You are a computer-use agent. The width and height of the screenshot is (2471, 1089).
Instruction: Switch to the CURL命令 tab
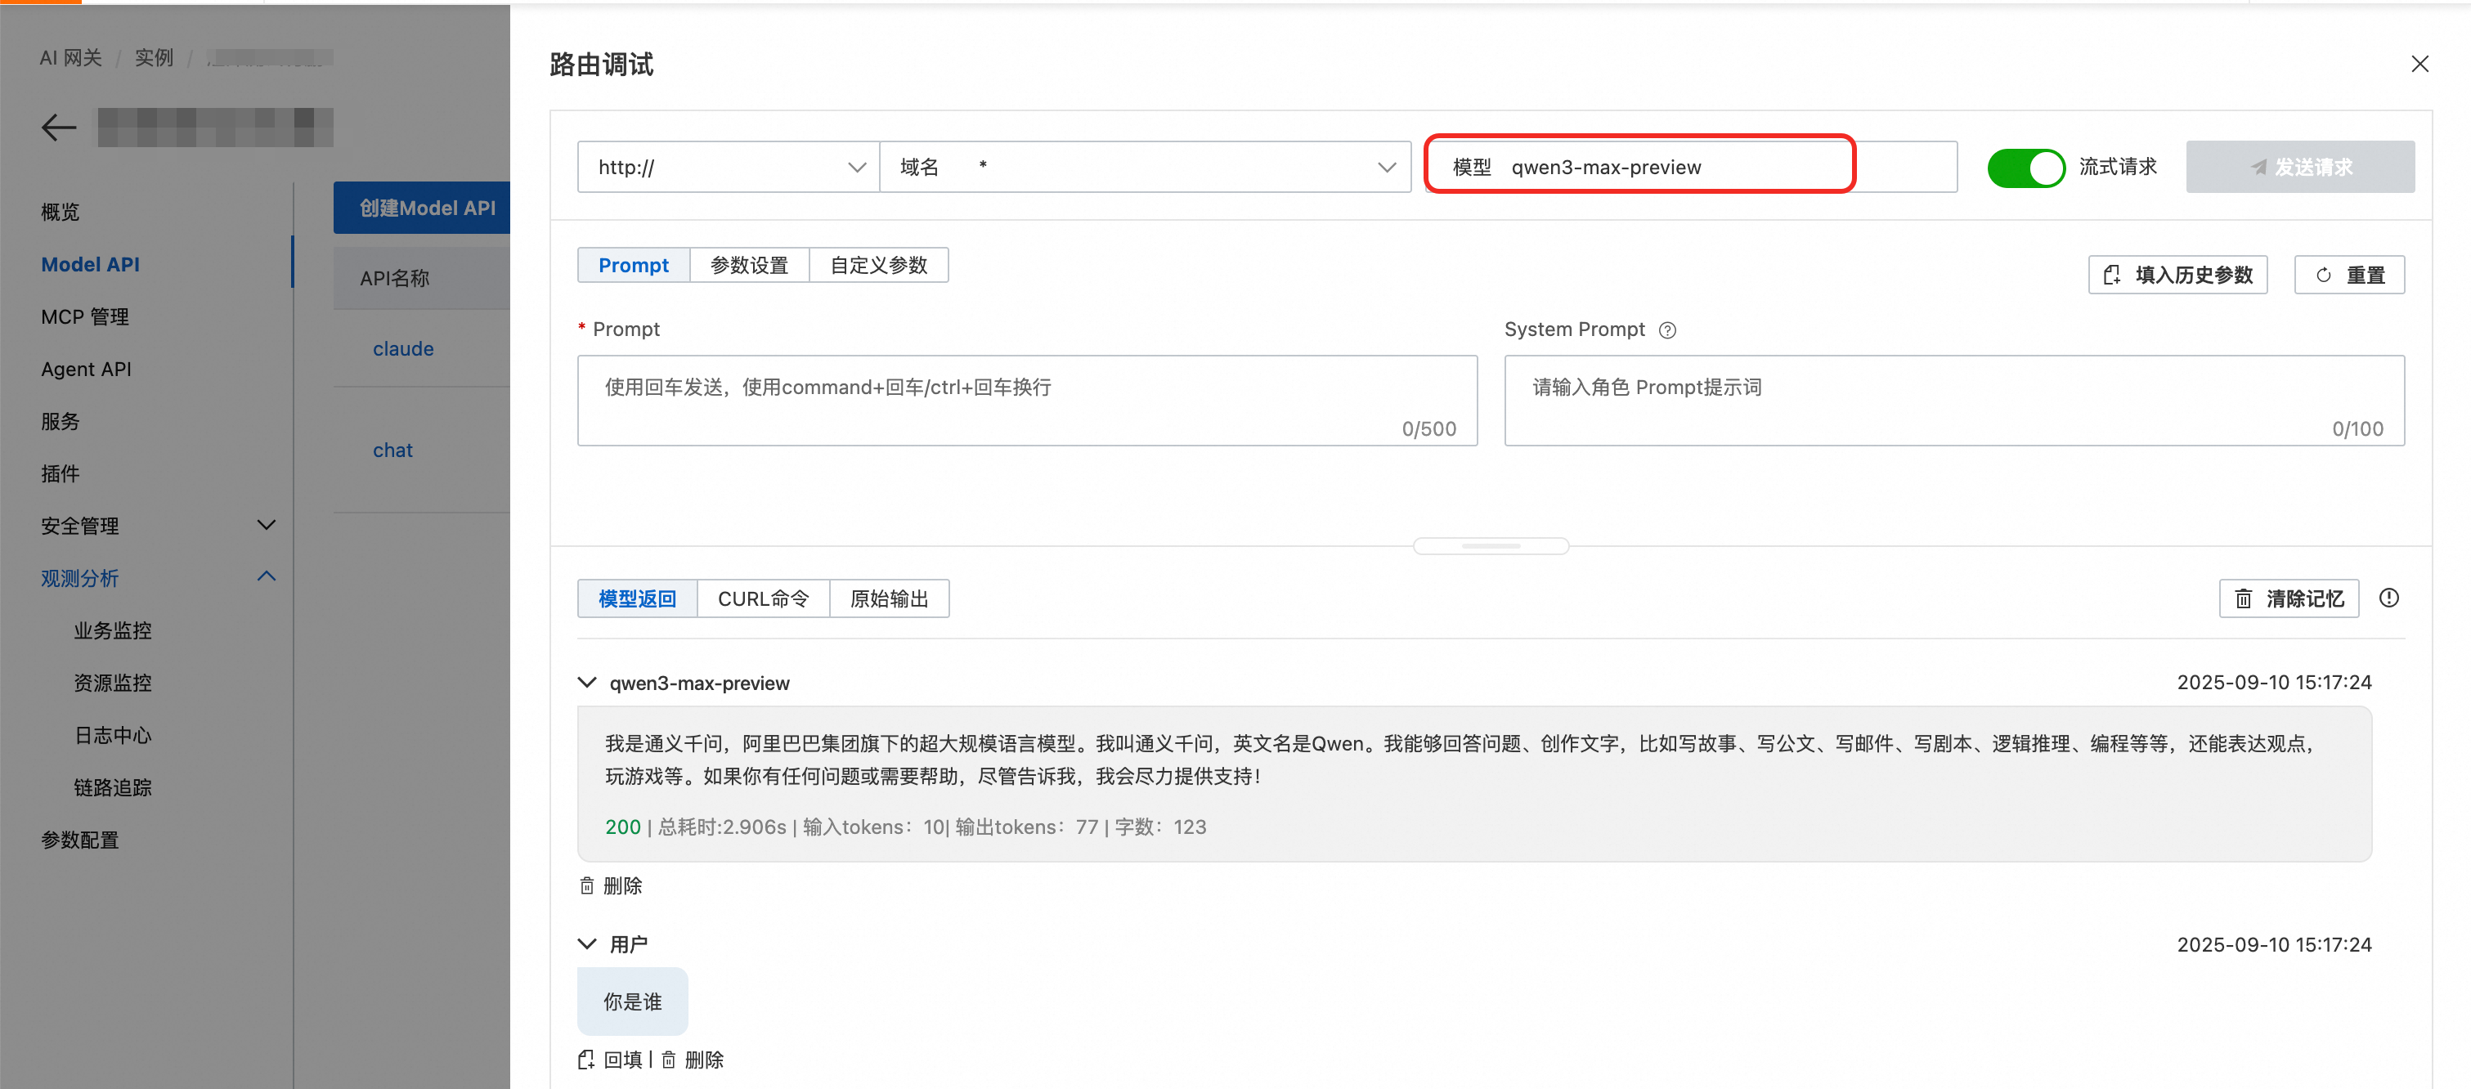763,598
